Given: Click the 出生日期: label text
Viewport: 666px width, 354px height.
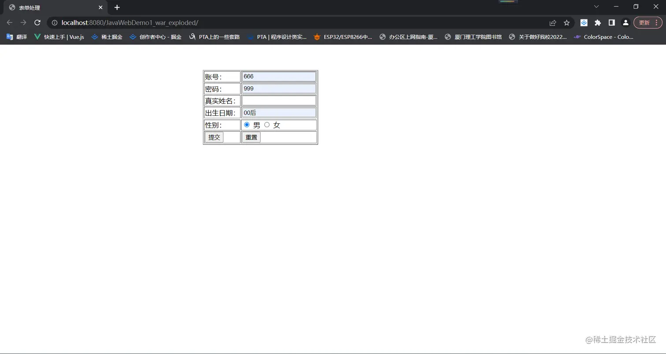Looking at the screenshot, I should tap(220, 113).
